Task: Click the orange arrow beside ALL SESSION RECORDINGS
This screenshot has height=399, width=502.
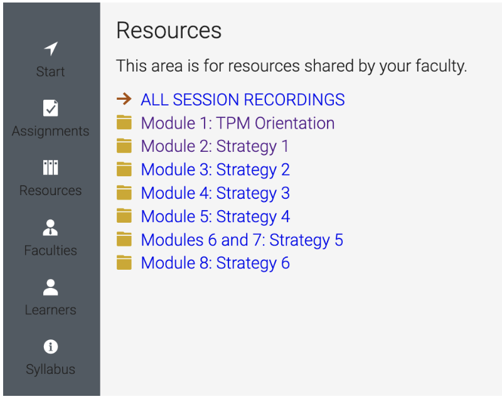Action: [124, 99]
